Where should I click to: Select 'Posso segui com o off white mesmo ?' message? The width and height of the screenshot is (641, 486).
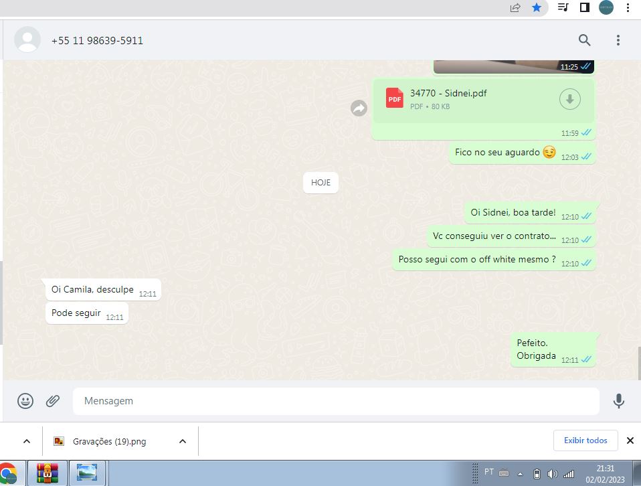(494, 260)
